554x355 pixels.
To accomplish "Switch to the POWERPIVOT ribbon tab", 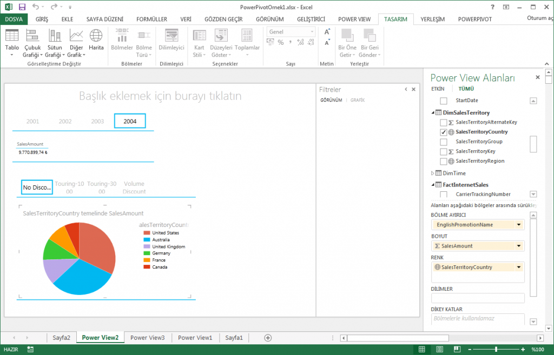I will [475, 19].
